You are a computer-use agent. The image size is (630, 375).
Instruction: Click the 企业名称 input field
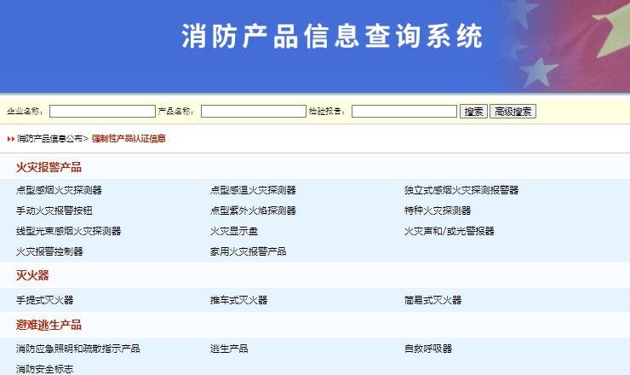click(x=102, y=112)
